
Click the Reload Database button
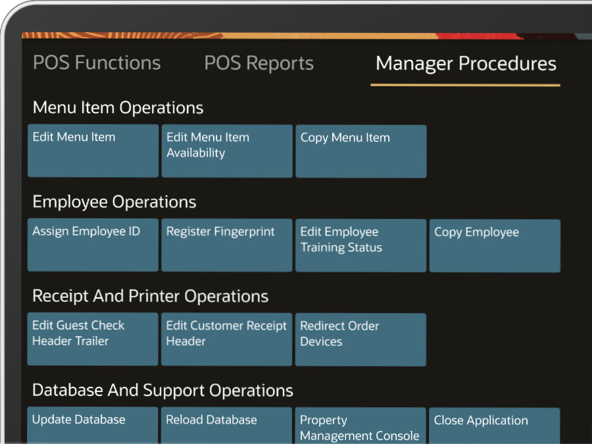[x=226, y=426]
